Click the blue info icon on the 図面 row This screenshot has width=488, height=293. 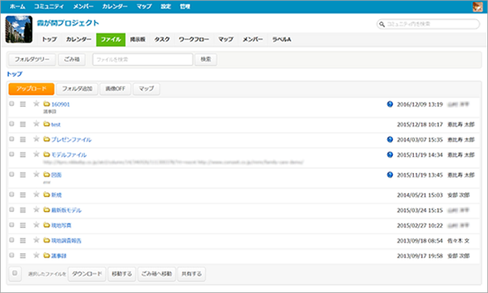click(x=390, y=174)
